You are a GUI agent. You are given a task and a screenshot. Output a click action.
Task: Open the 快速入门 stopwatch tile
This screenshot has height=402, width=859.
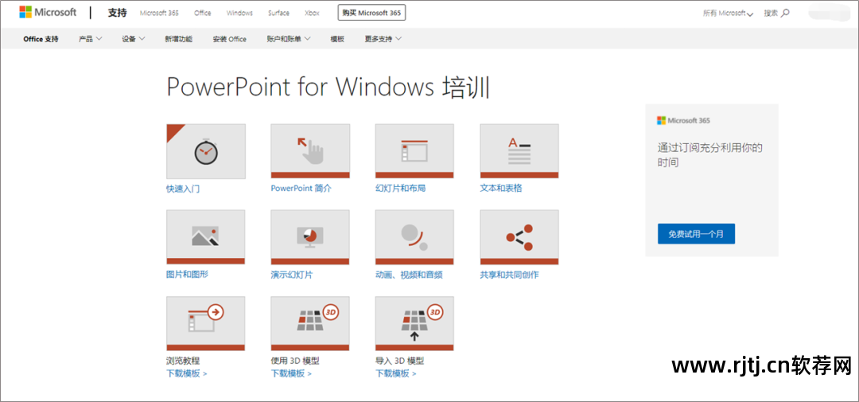[206, 151]
